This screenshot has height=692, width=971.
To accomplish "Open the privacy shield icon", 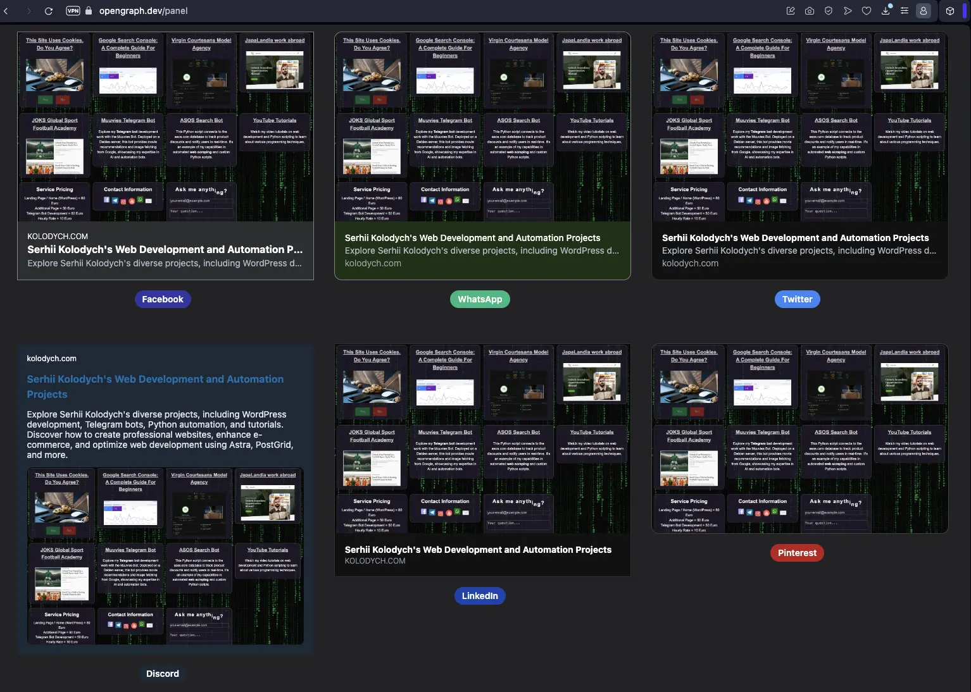I will (829, 11).
